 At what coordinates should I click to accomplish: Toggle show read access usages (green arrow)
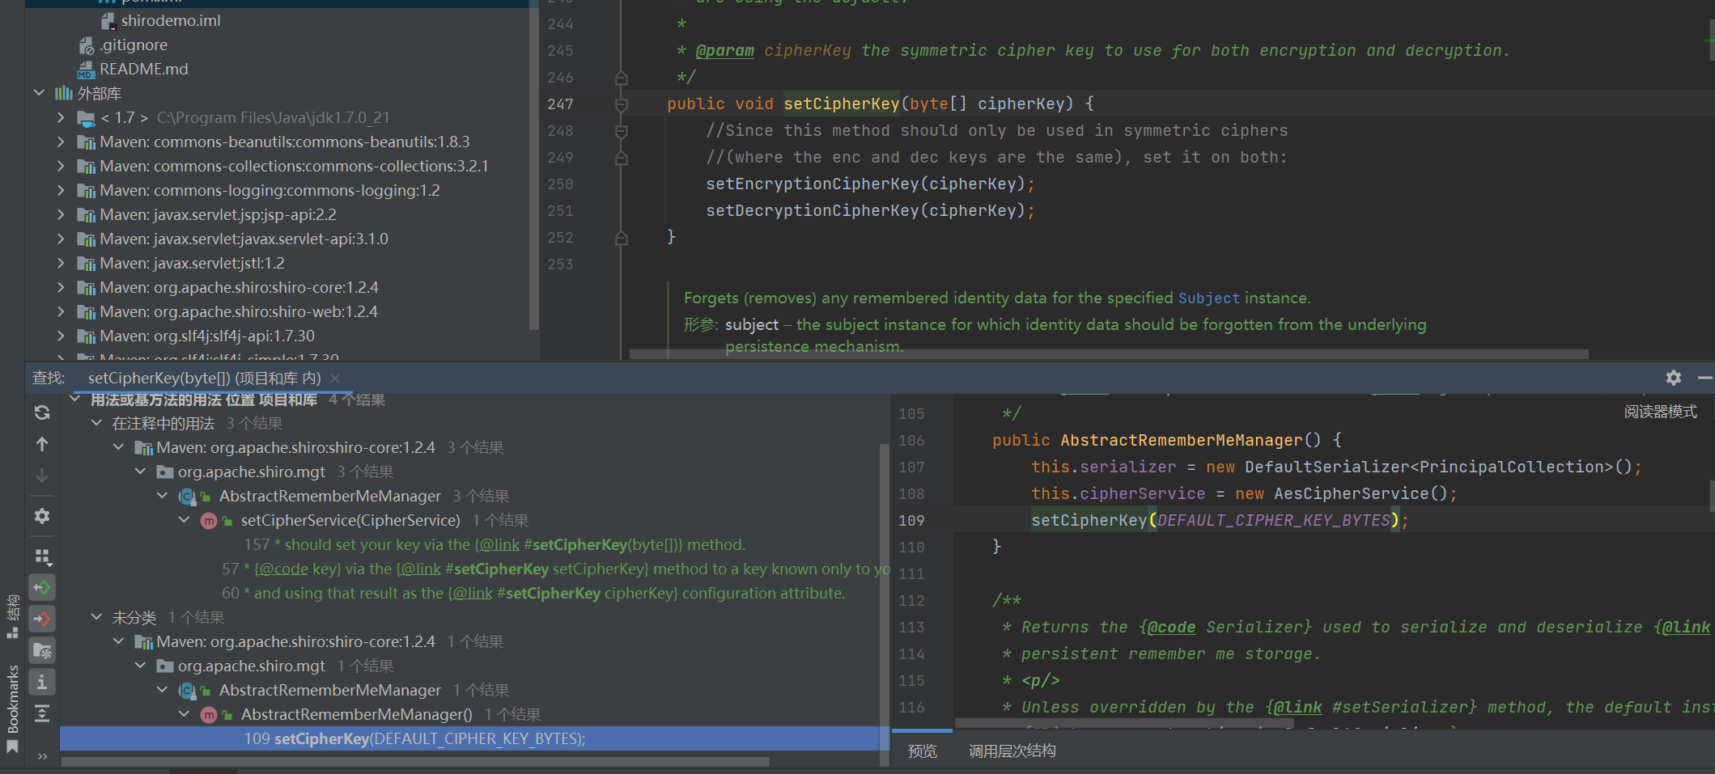pos(42,587)
